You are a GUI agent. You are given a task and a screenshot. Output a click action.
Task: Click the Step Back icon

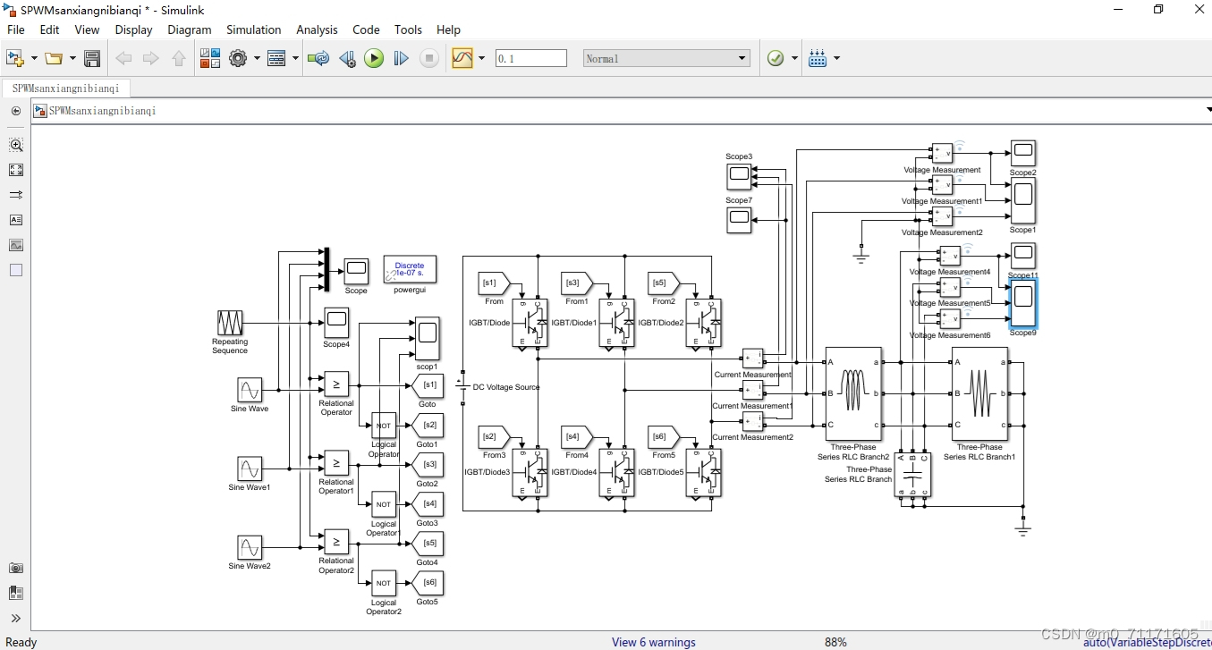pyautogui.click(x=348, y=58)
